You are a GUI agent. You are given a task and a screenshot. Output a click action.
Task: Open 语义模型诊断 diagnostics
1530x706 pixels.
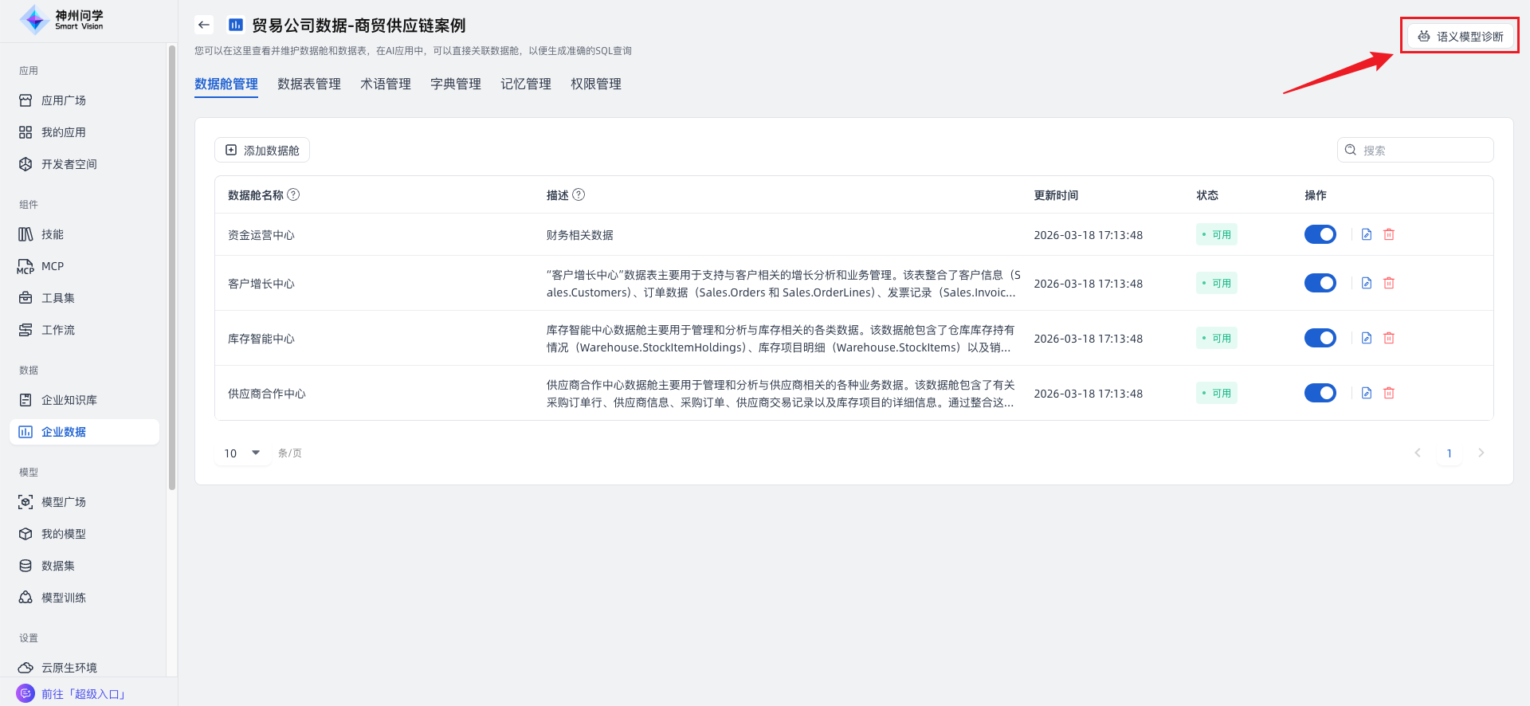pos(1460,36)
